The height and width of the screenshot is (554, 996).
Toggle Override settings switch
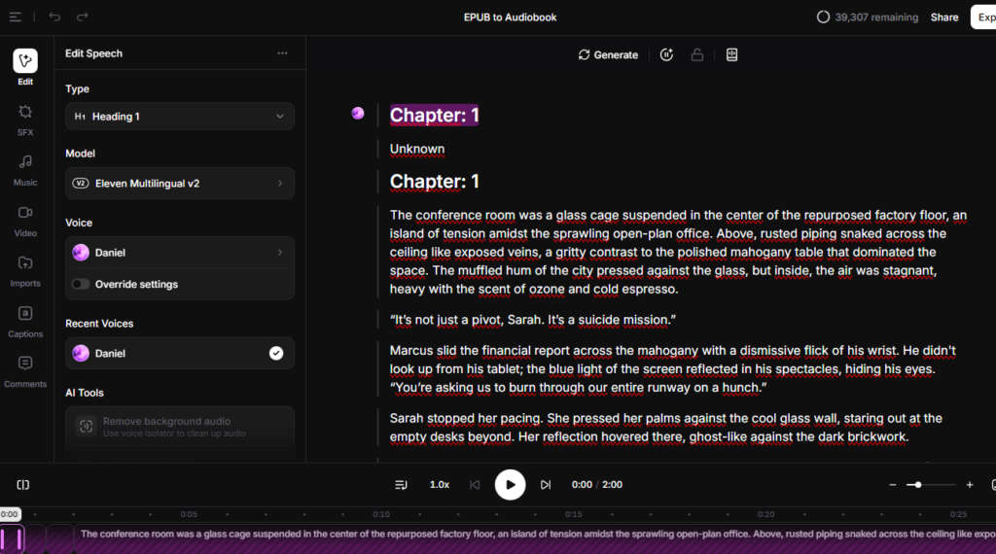coord(80,285)
